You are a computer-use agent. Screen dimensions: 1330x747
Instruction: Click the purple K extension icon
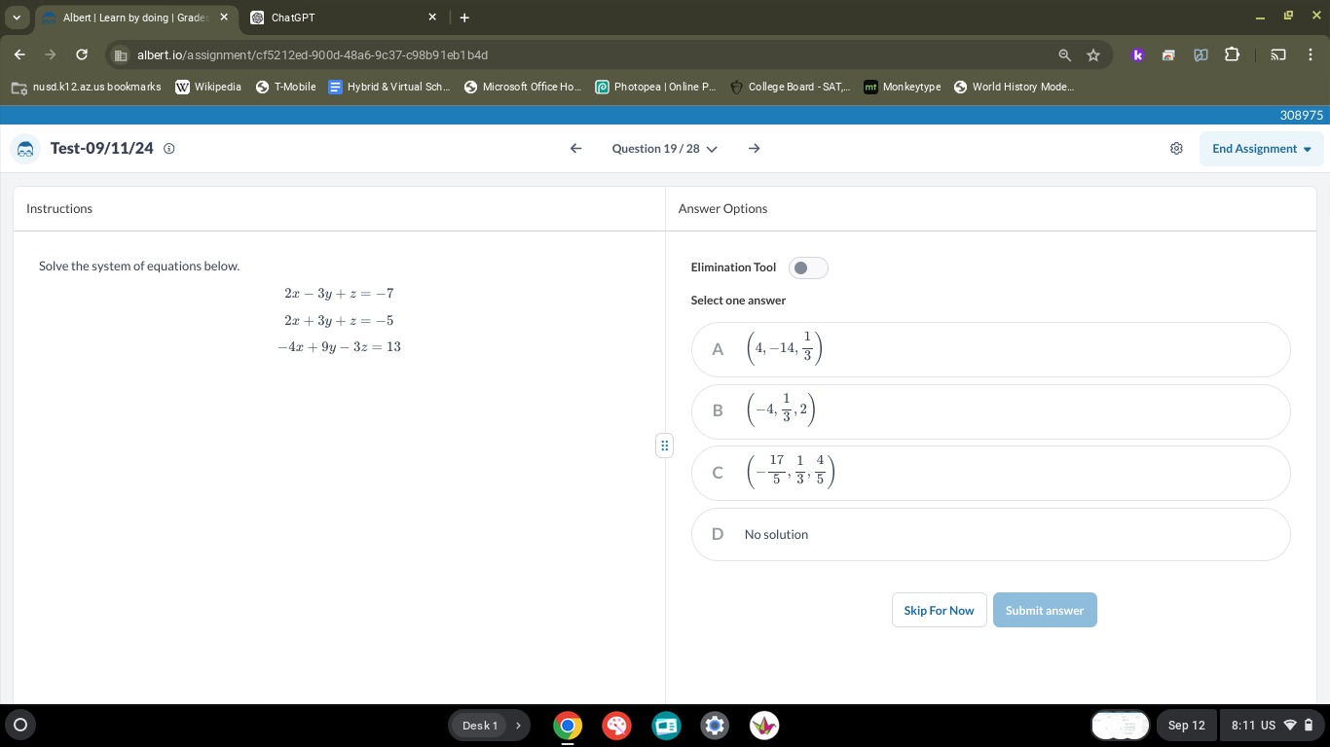1137,55
